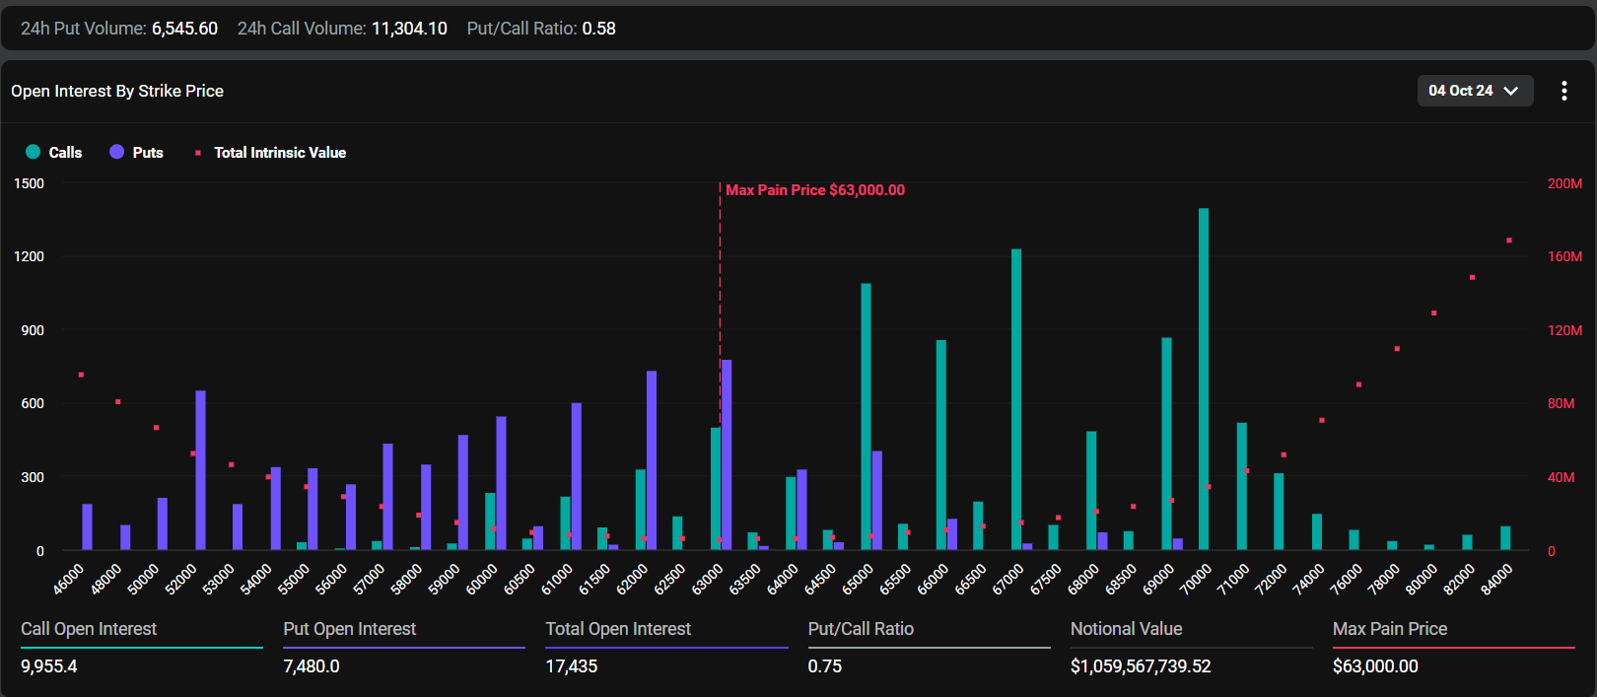1597x697 pixels.
Task: Click the Max Pain Price $63,000.00 annotation
Action: tap(814, 190)
